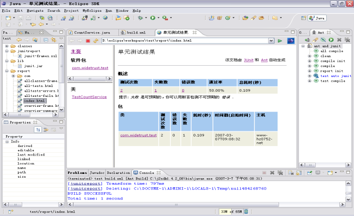The width and height of the screenshot is (354, 216).
Task: Select junit.jar file in Navigator
Action: [33, 66]
